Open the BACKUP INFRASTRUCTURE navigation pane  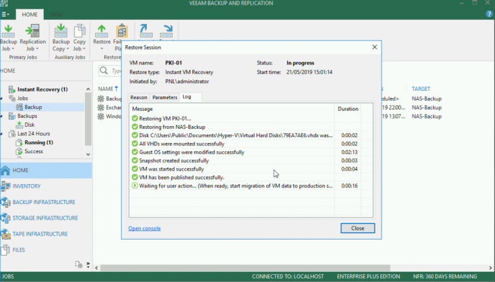46,202
